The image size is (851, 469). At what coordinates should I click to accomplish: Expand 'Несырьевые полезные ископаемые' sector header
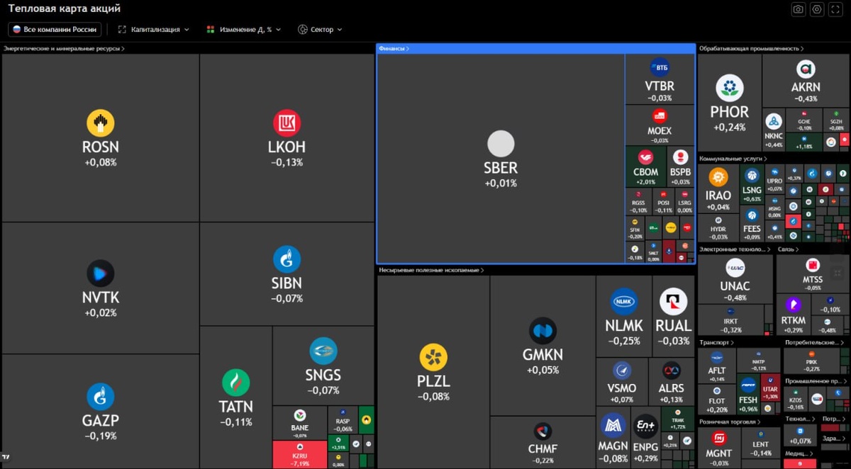[x=431, y=270]
